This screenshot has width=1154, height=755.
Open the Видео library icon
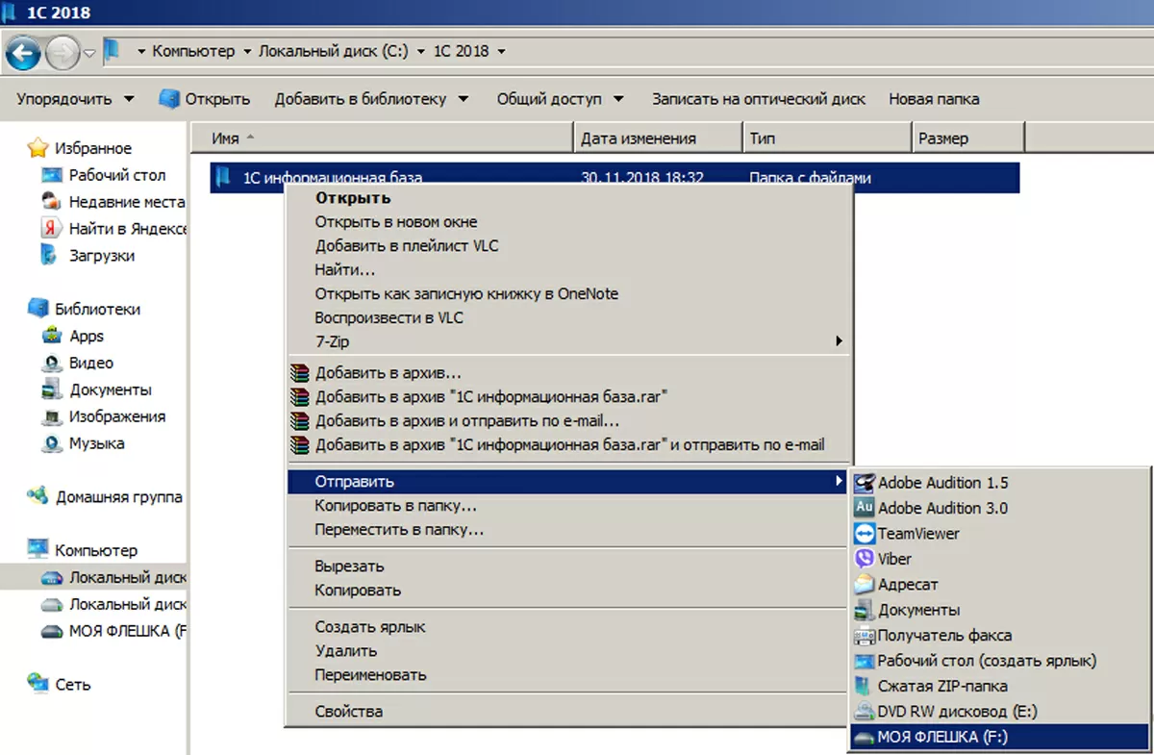coord(52,363)
